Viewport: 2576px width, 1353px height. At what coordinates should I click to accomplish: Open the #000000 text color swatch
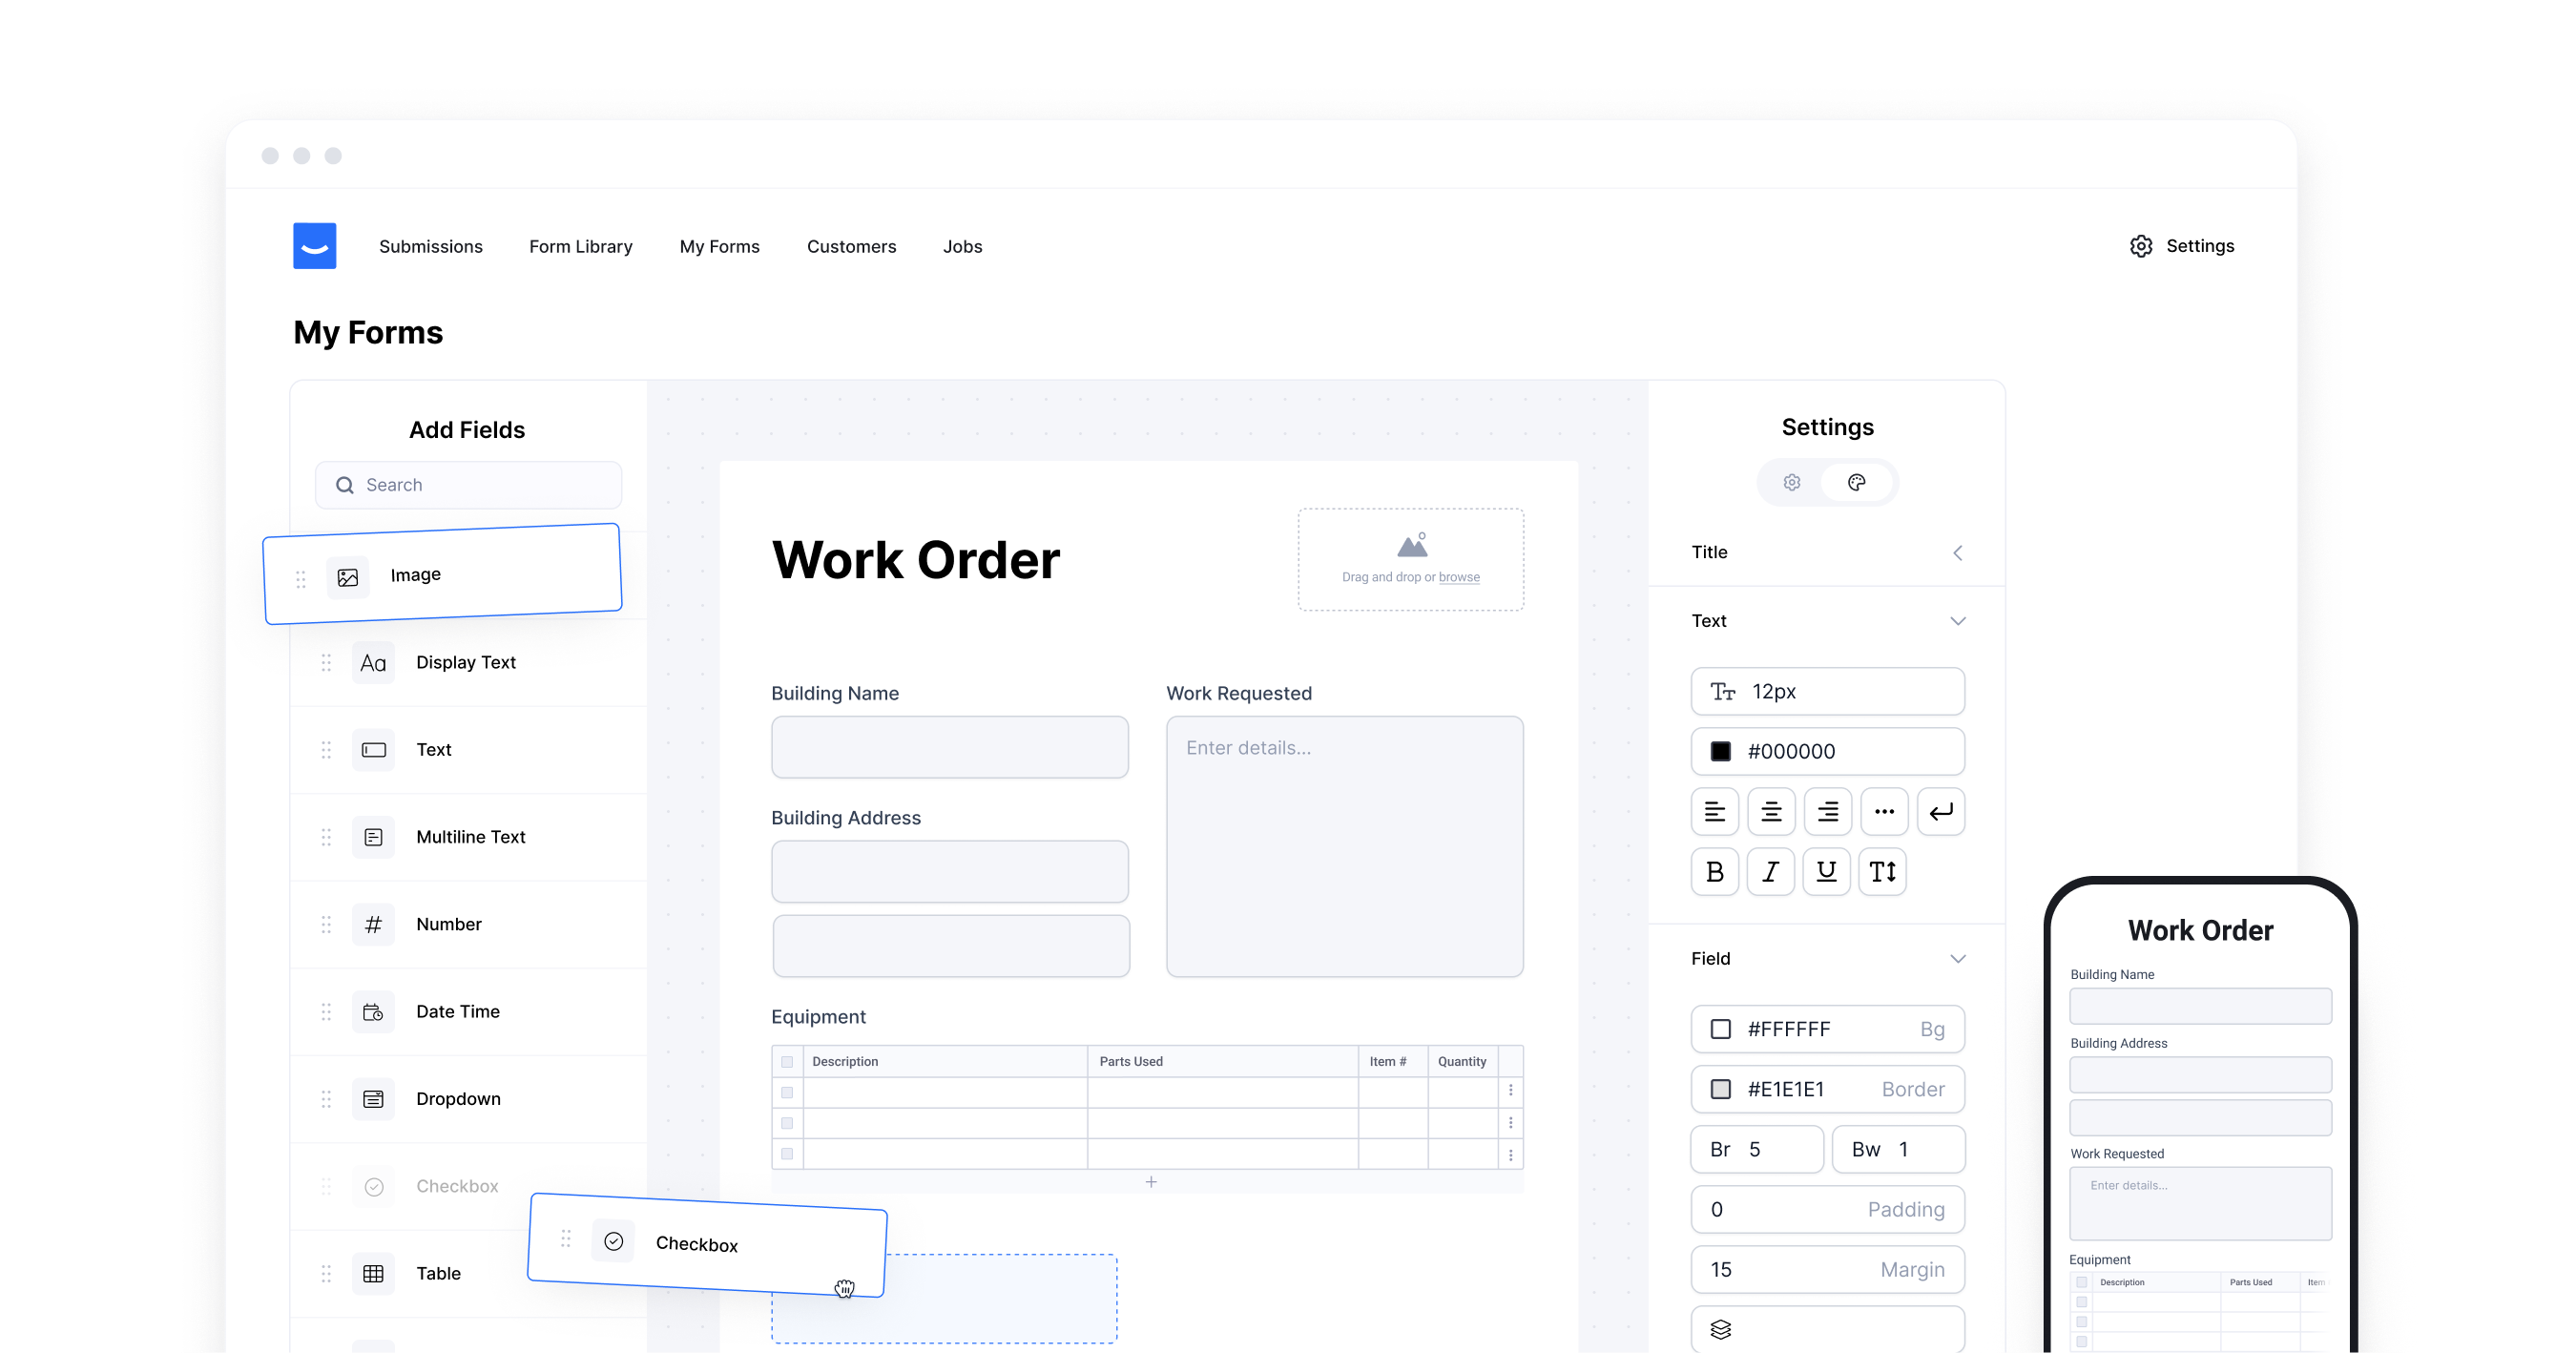1719,751
